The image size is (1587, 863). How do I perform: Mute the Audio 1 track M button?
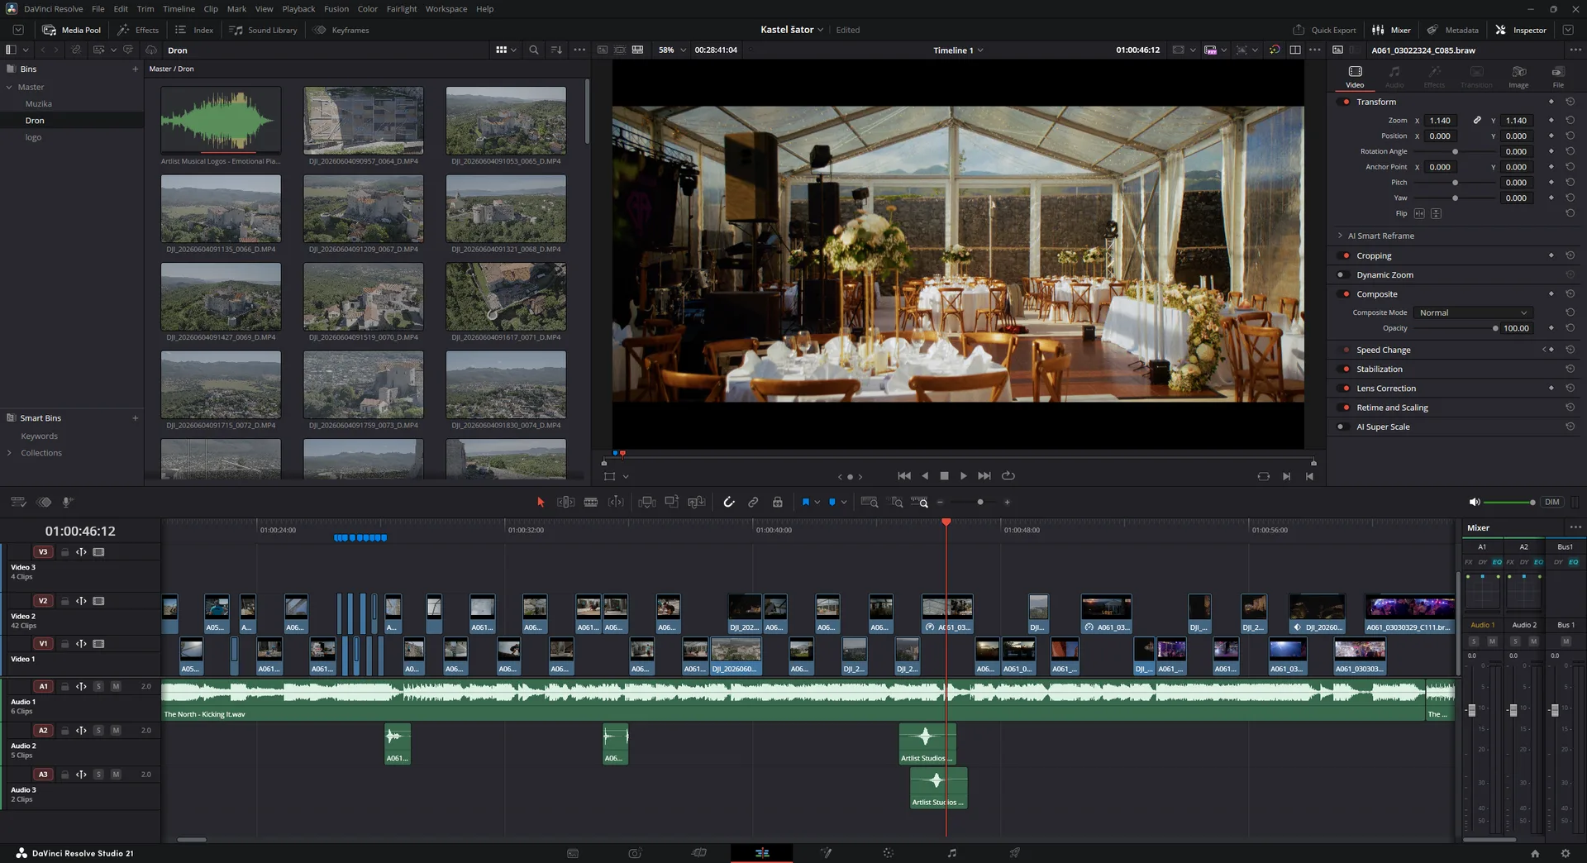coord(116,686)
